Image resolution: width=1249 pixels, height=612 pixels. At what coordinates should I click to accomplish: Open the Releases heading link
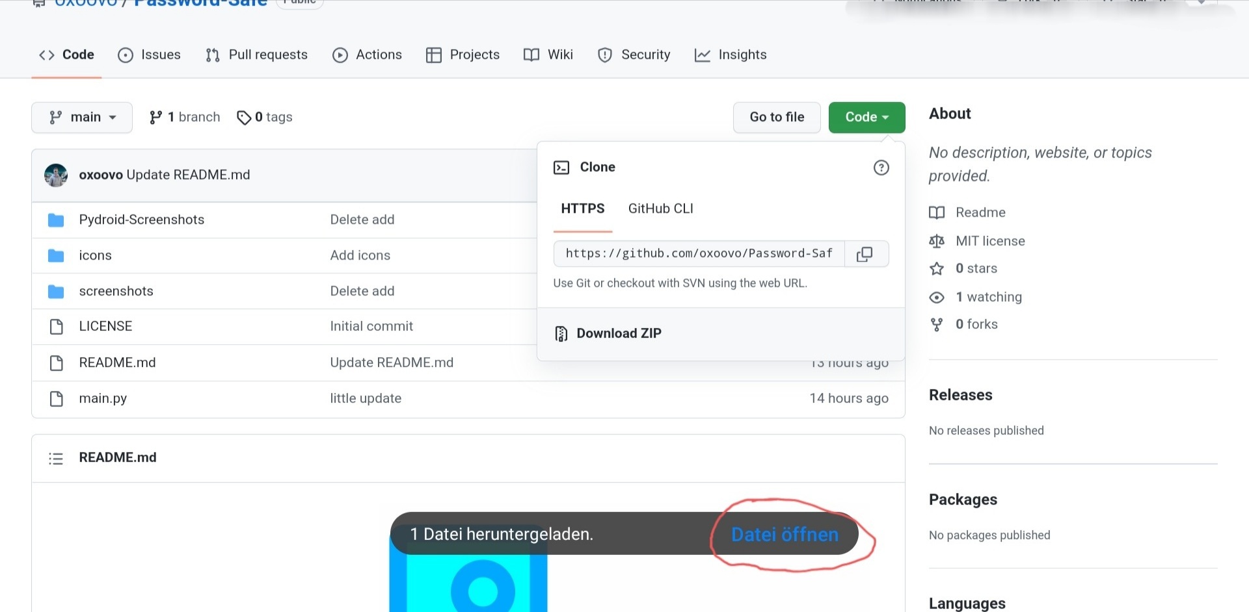tap(960, 395)
